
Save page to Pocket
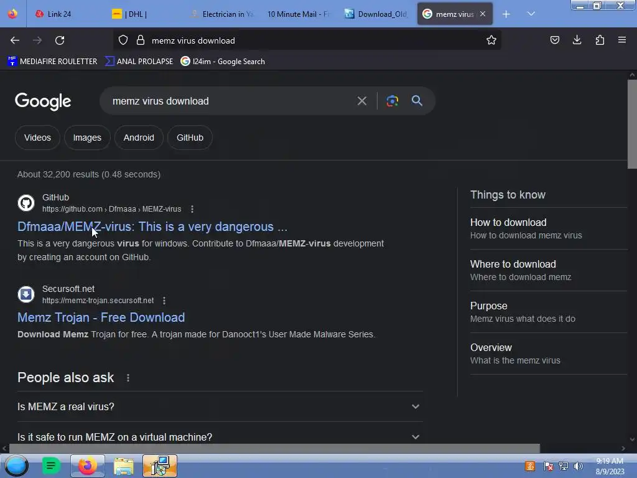tap(554, 40)
